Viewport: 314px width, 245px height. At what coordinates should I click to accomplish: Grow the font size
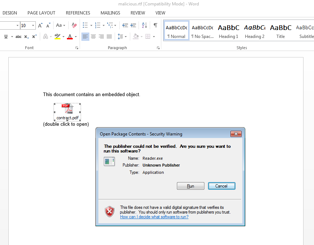40,25
